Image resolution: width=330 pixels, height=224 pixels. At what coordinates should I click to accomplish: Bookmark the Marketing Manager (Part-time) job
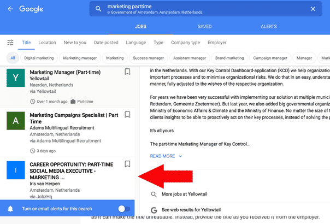click(127, 72)
